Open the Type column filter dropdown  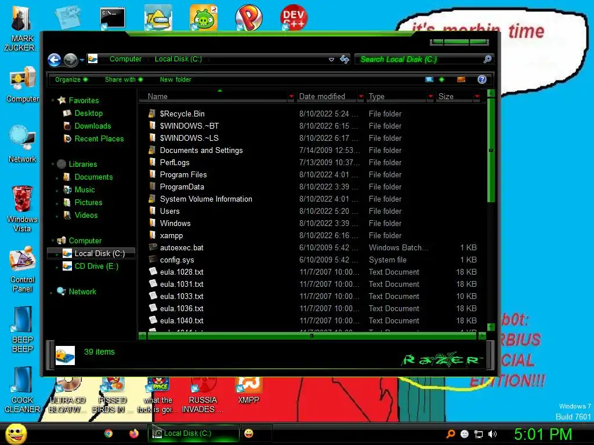430,97
